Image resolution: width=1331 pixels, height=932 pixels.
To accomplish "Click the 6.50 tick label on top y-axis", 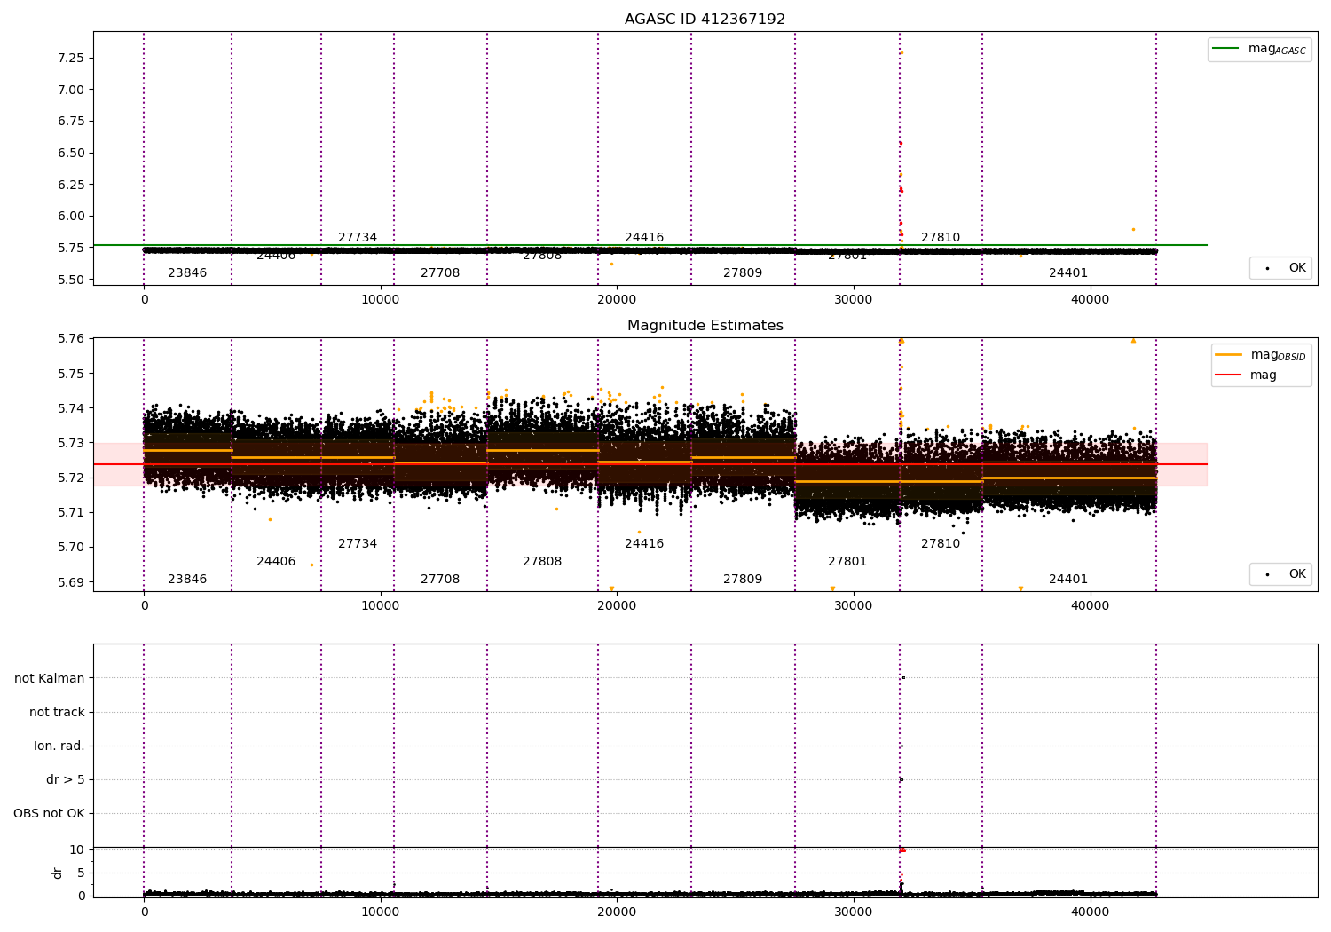I will [70, 153].
